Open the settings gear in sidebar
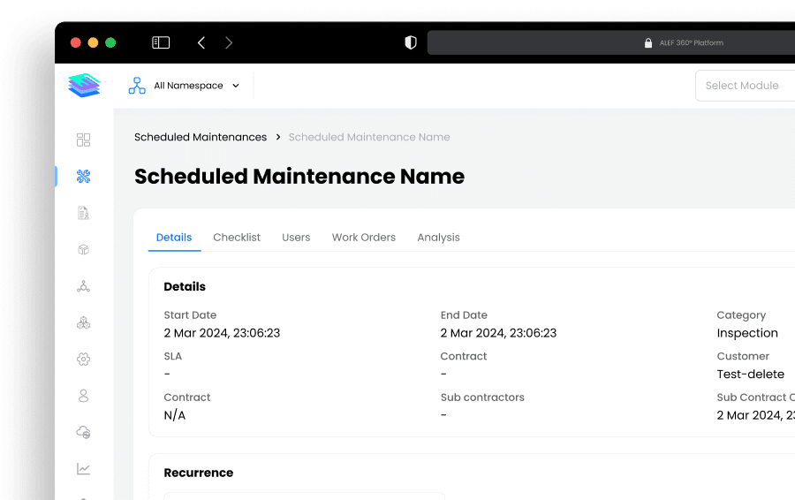This screenshot has width=795, height=500. pos(84,360)
